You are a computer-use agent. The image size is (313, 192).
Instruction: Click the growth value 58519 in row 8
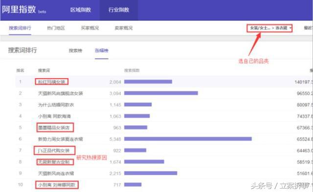(x=305, y=162)
